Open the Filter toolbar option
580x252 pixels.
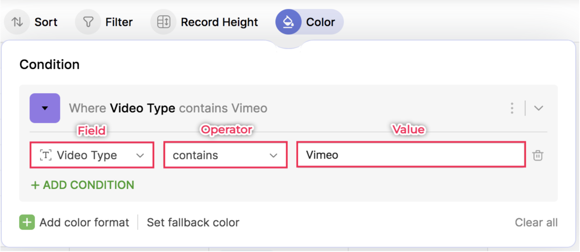click(x=119, y=22)
